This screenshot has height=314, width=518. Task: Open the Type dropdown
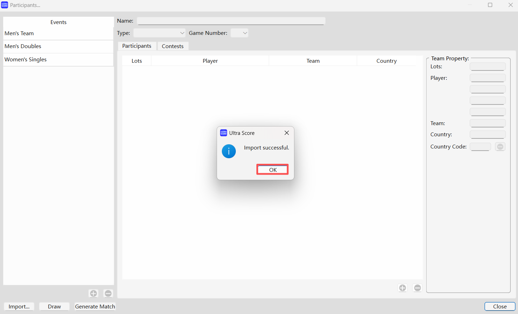click(159, 33)
